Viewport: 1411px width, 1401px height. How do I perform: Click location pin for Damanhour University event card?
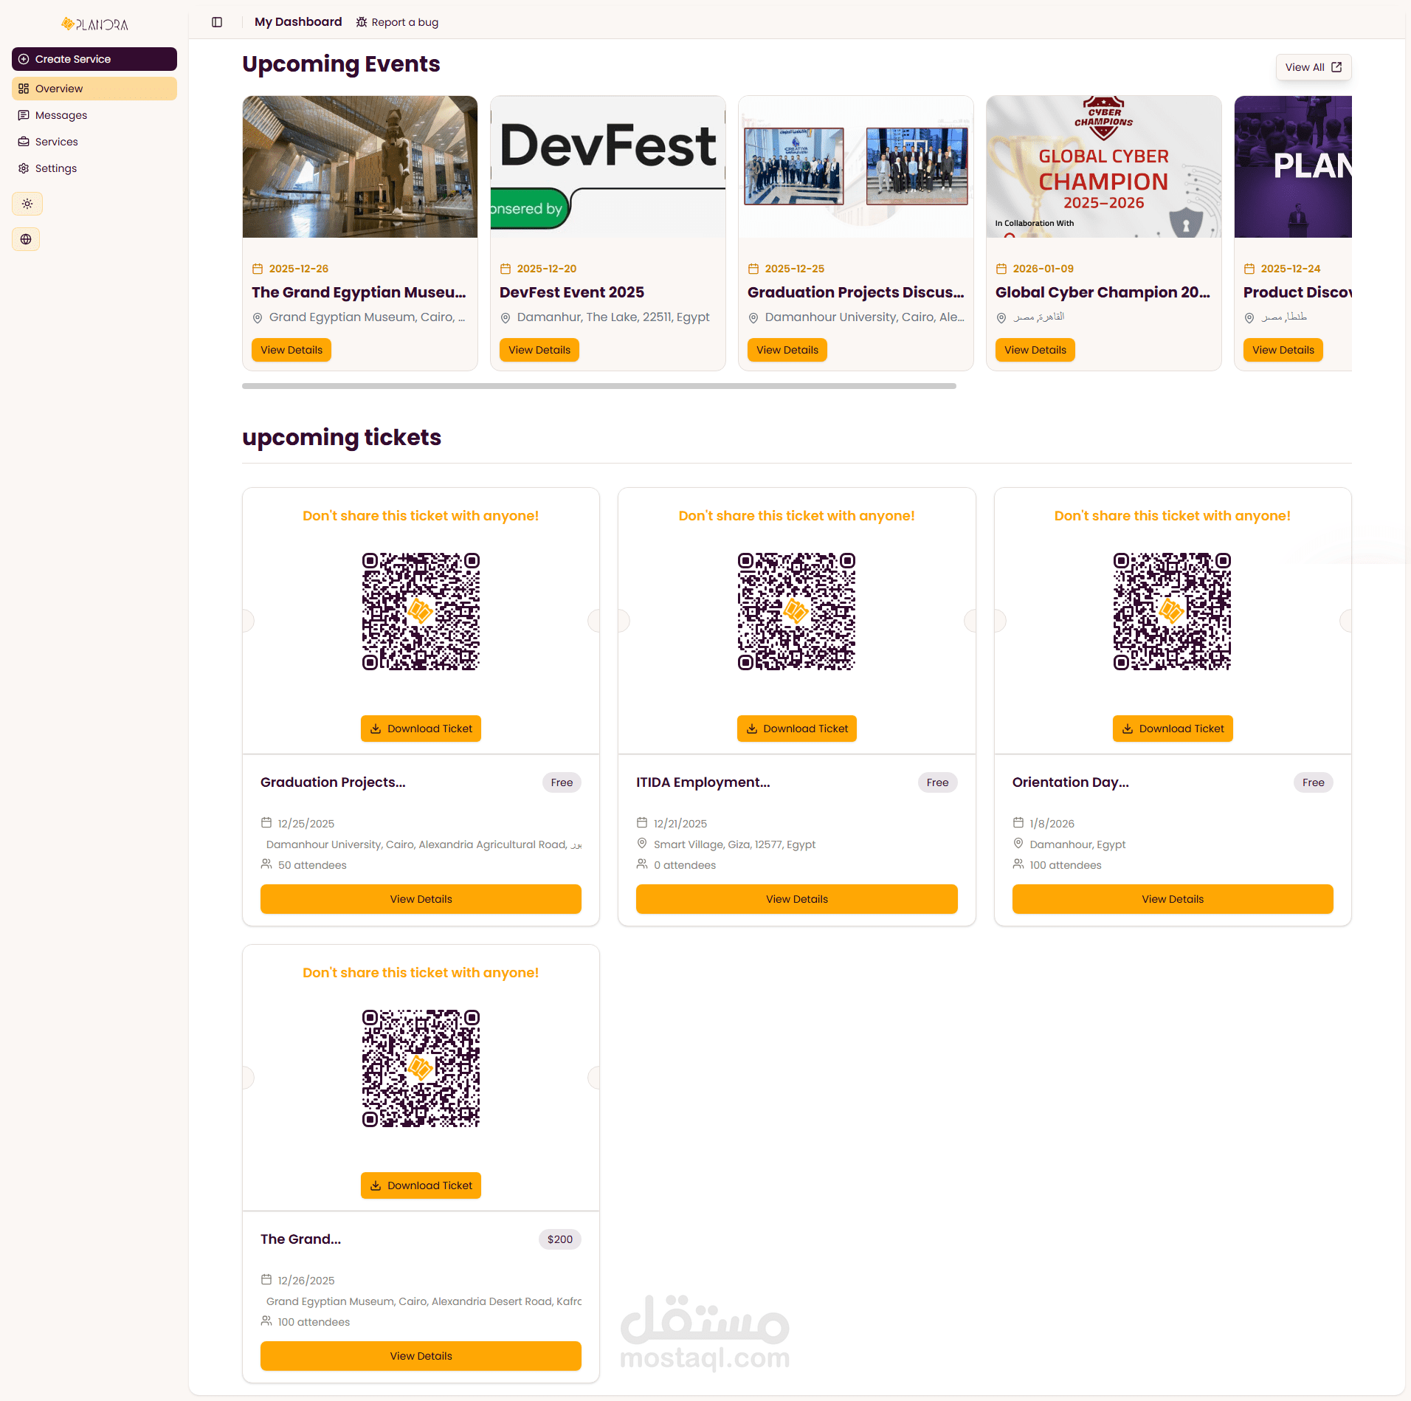click(753, 318)
